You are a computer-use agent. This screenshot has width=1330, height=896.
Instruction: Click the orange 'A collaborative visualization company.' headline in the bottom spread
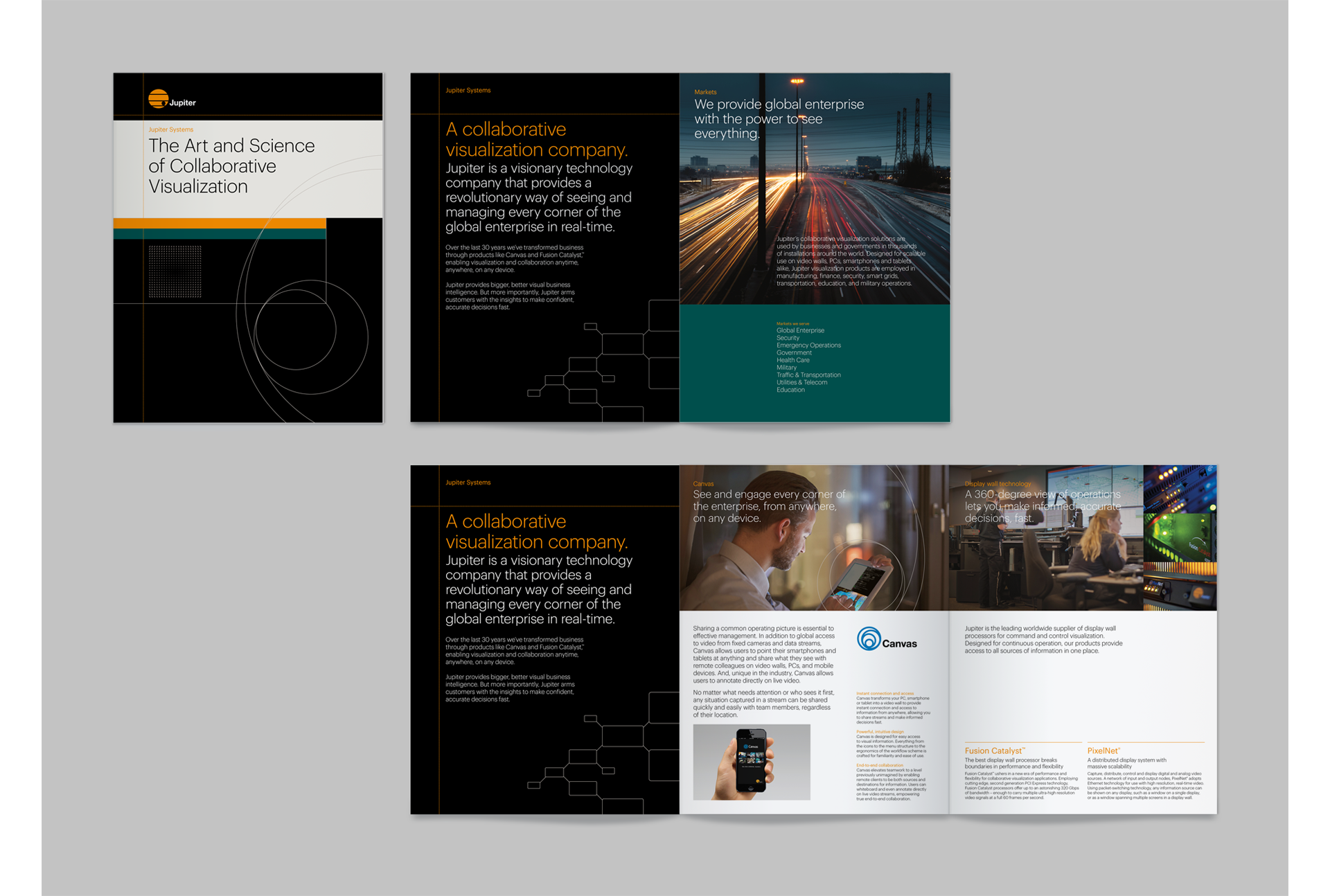coord(537,531)
